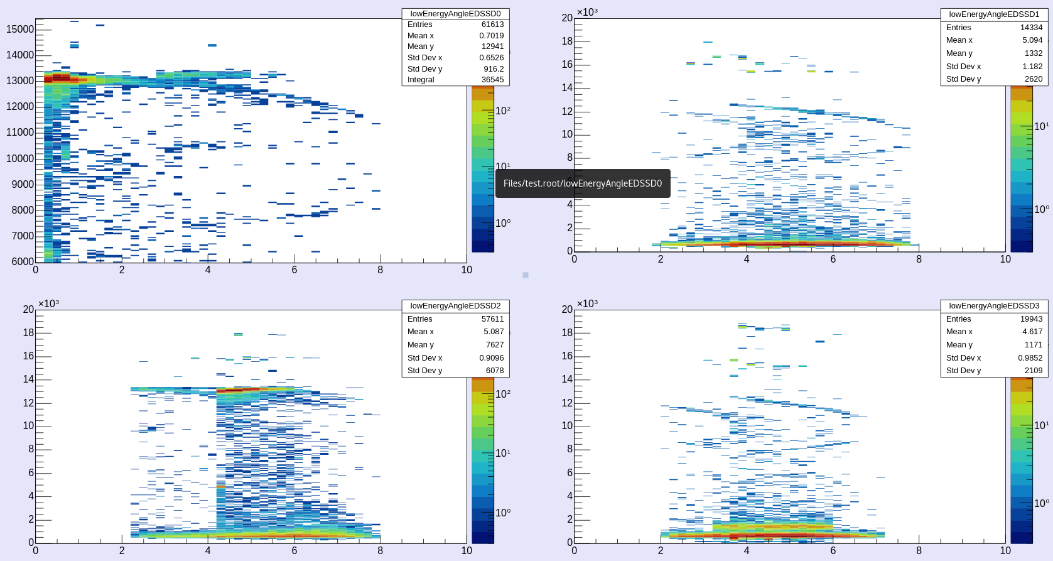Click the 8000 y-axis label
This screenshot has height=561, width=1053.
point(23,210)
